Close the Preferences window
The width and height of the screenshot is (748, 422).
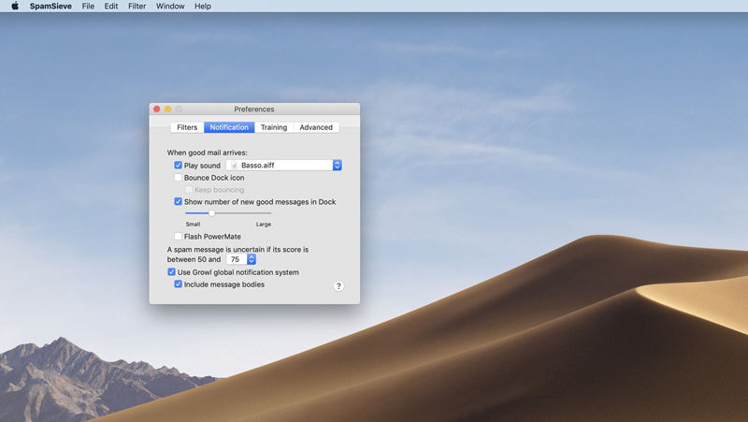click(x=157, y=109)
